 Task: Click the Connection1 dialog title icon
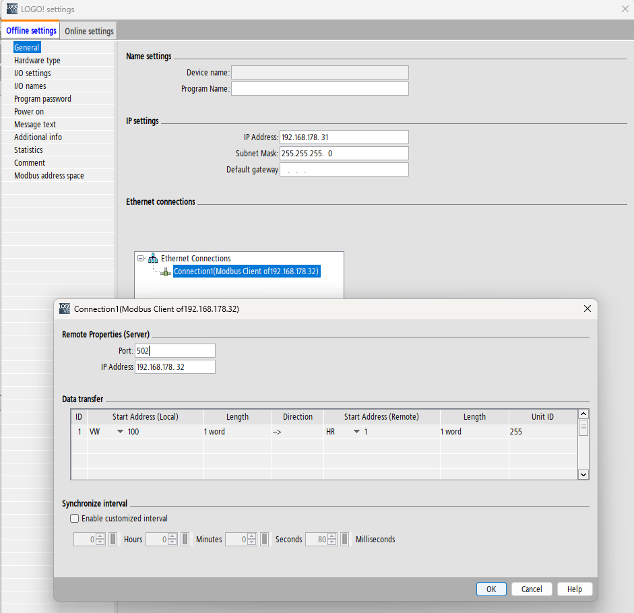coord(65,309)
